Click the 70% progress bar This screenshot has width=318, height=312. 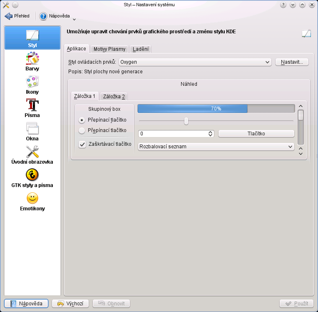[x=216, y=109]
